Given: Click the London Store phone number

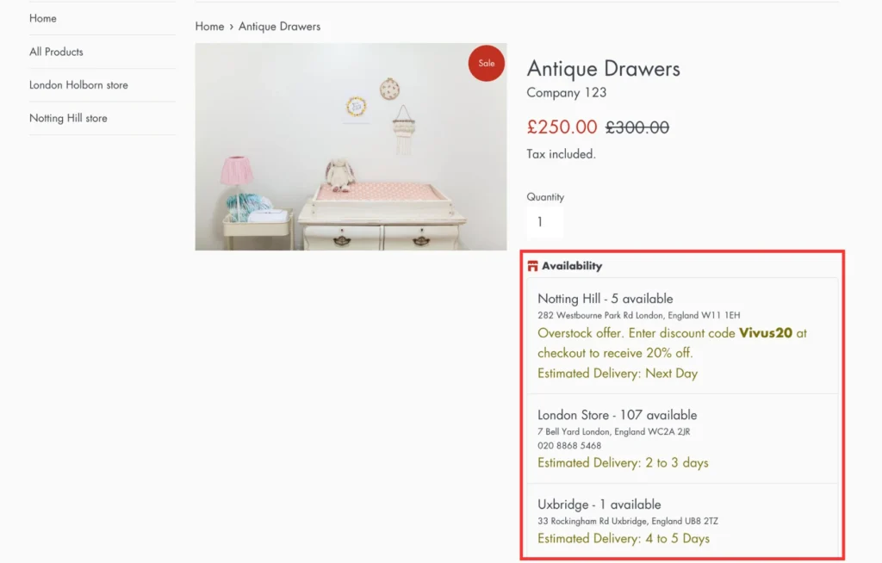Looking at the screenshot, I should point(569,446).
